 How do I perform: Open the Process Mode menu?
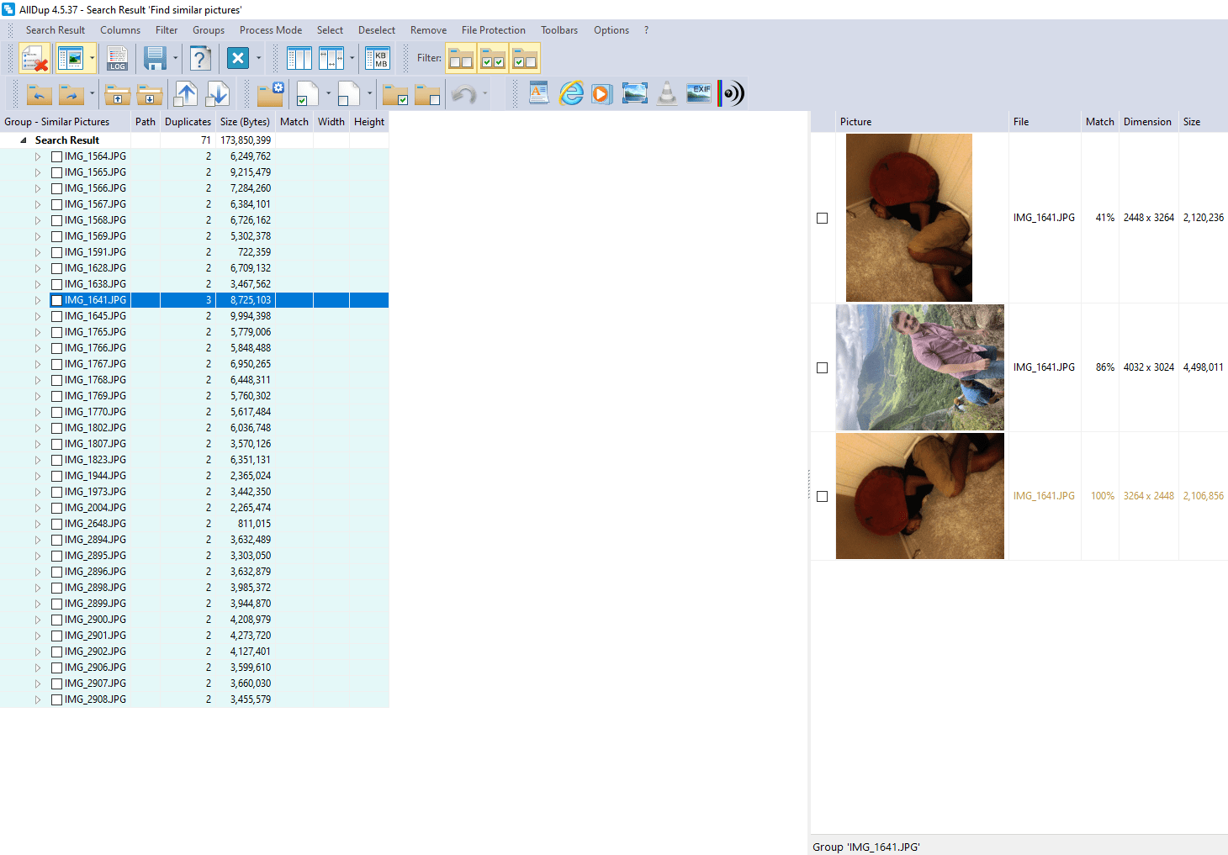click(270, 30)
